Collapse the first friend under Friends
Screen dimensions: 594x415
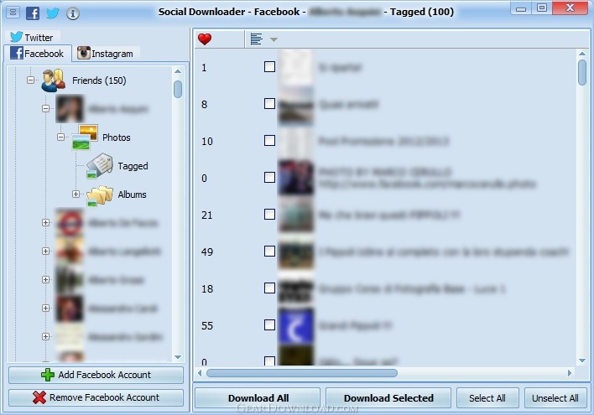(46, 109)
